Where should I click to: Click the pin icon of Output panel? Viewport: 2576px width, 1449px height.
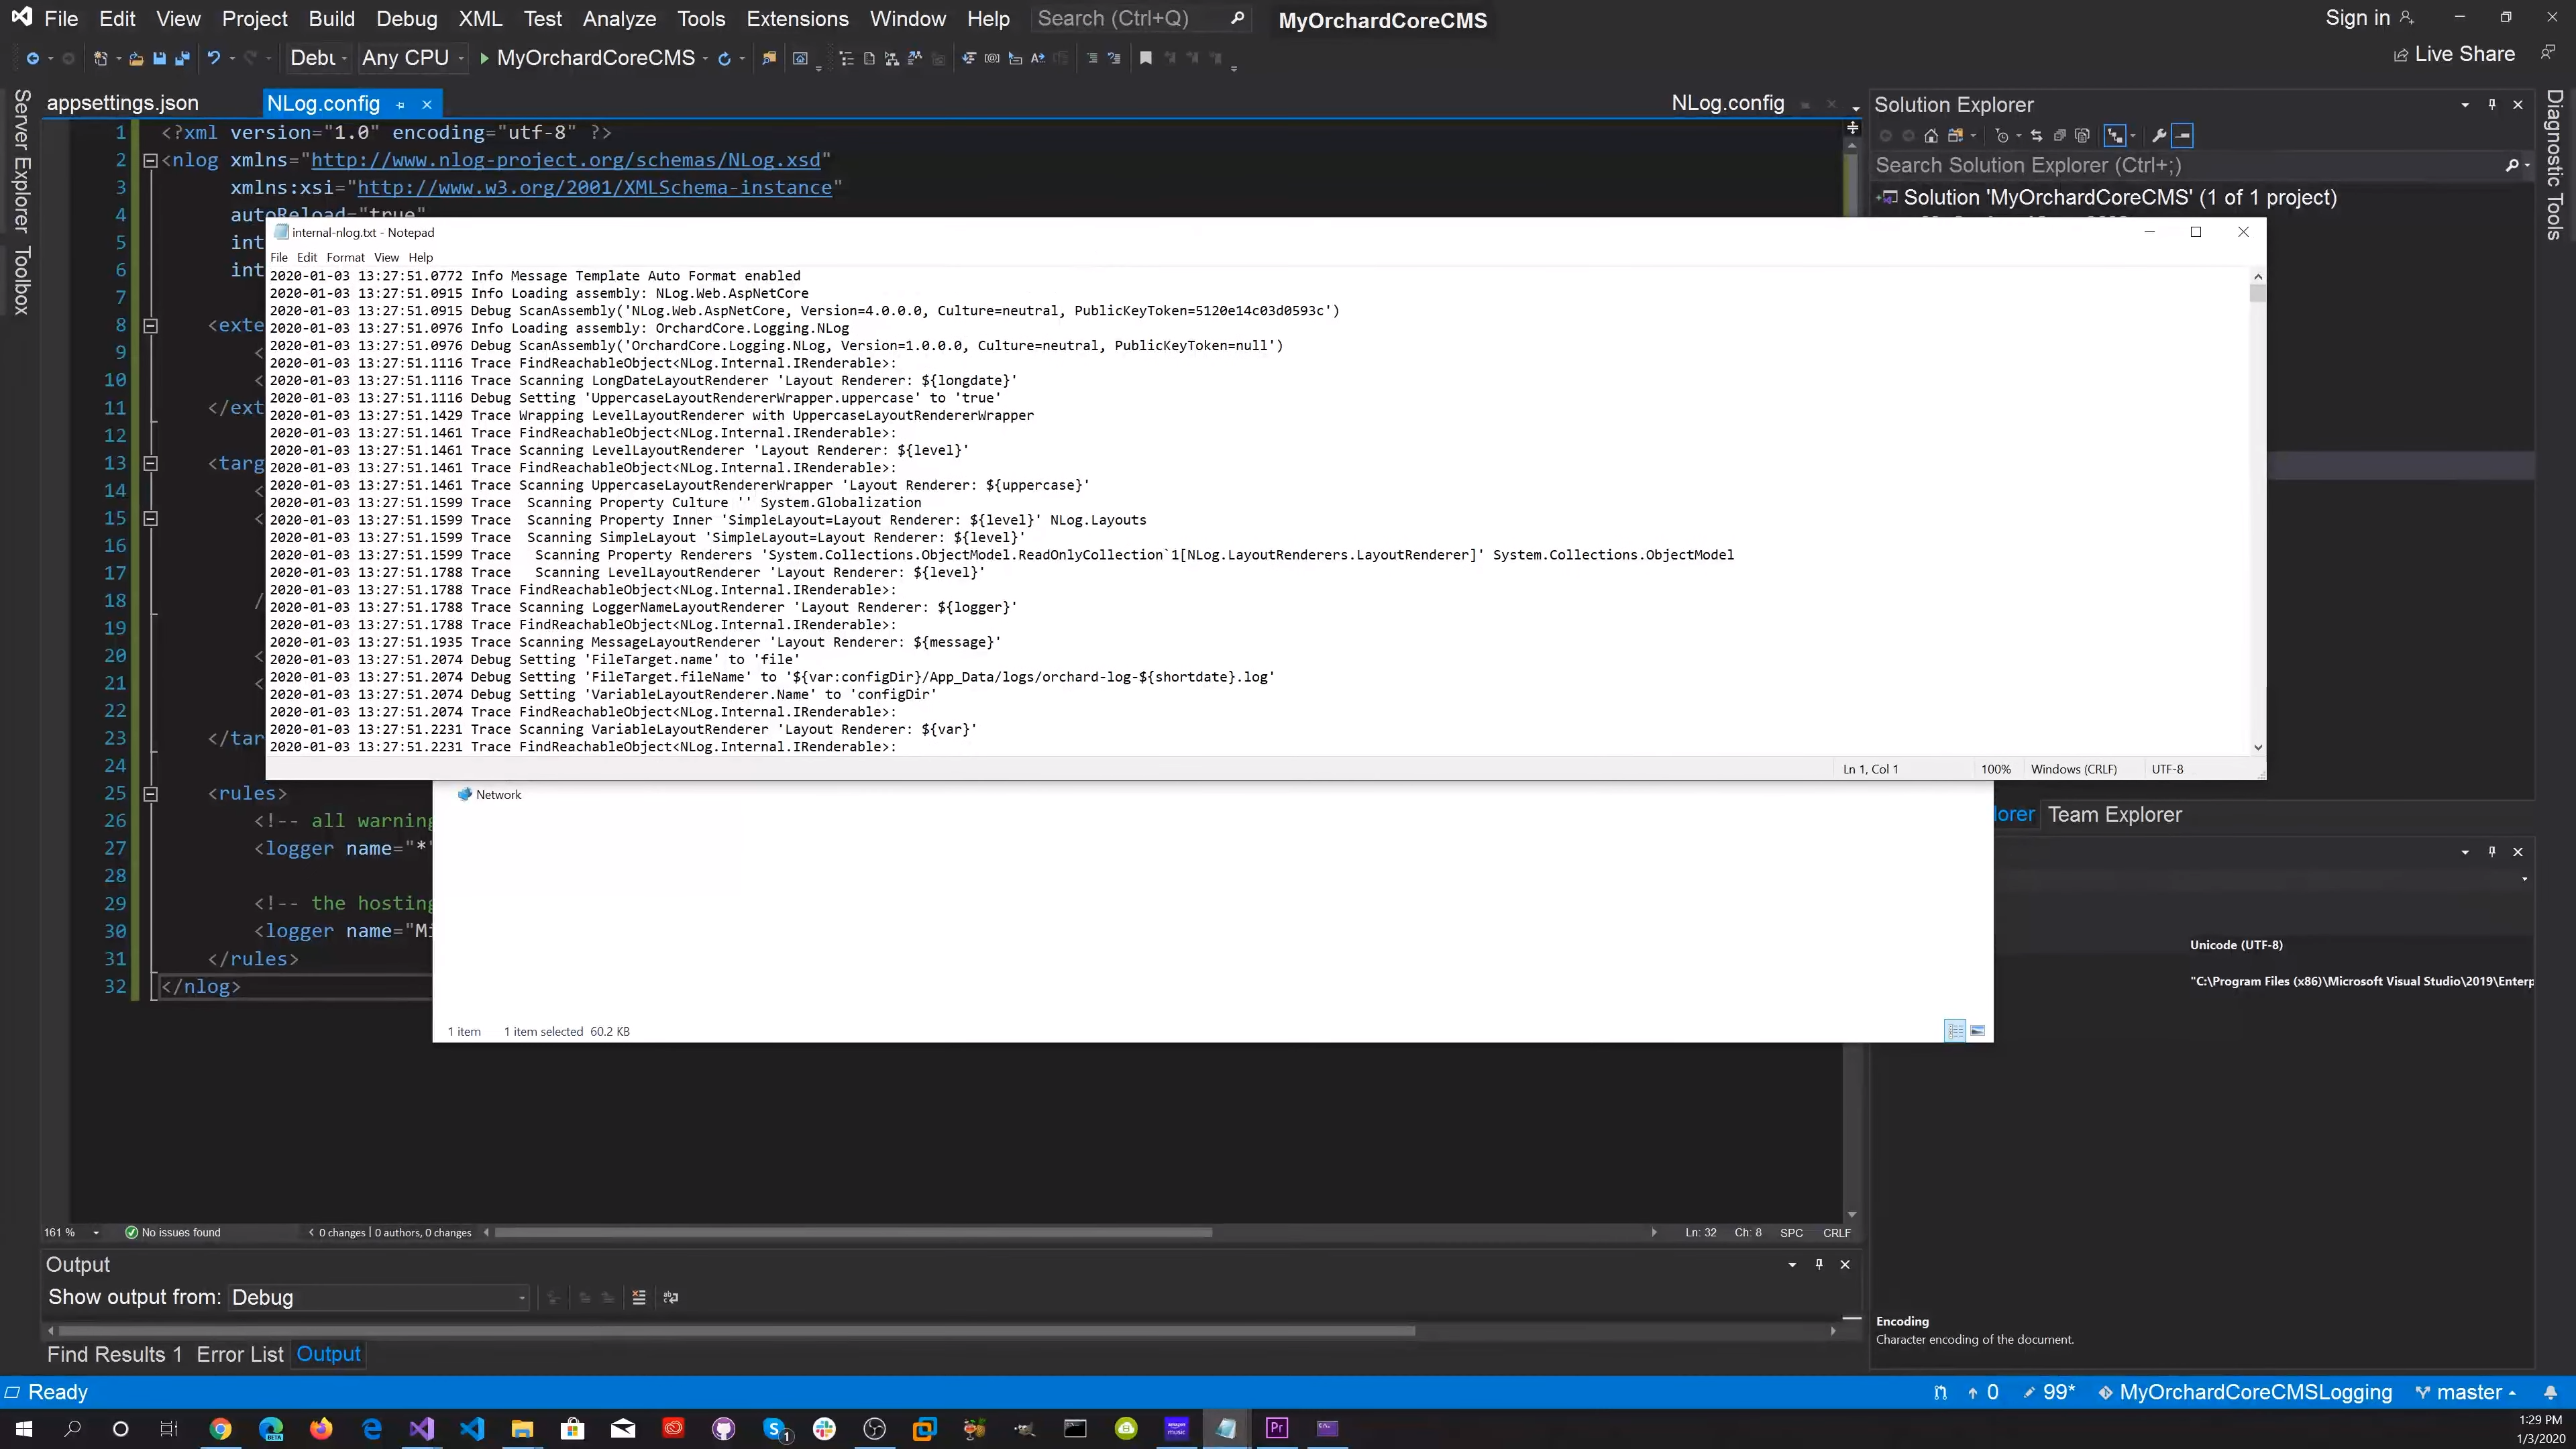pyautogui.click(x=1819, y=1264)
